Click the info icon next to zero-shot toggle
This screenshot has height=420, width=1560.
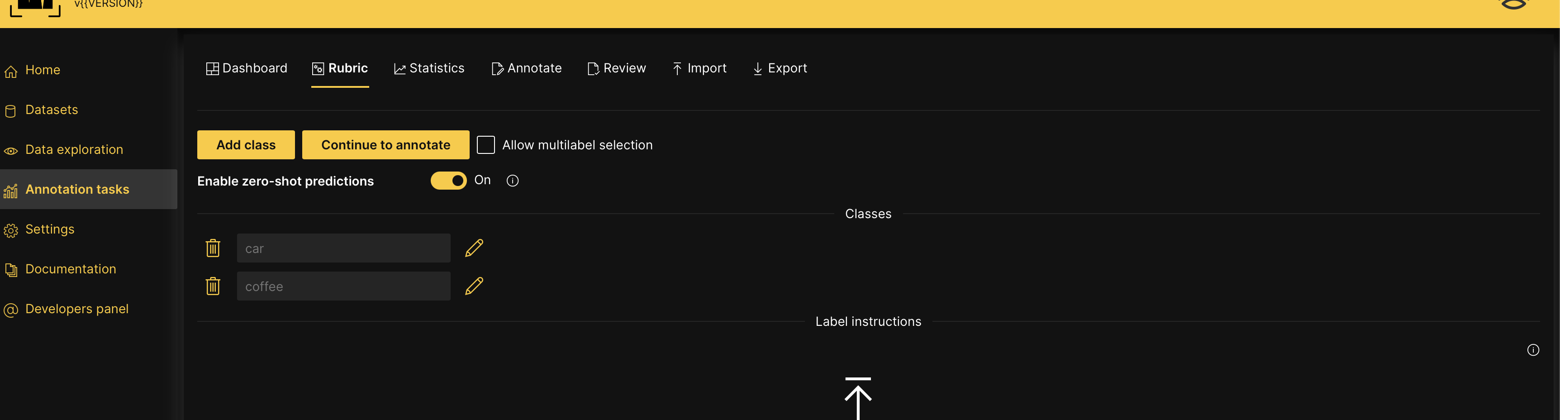coord(512,180)
